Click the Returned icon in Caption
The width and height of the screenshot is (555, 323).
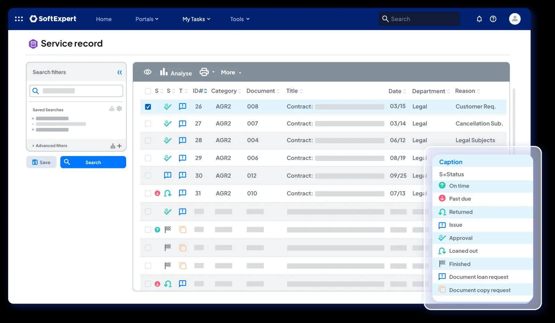click(x=442, y=212)
